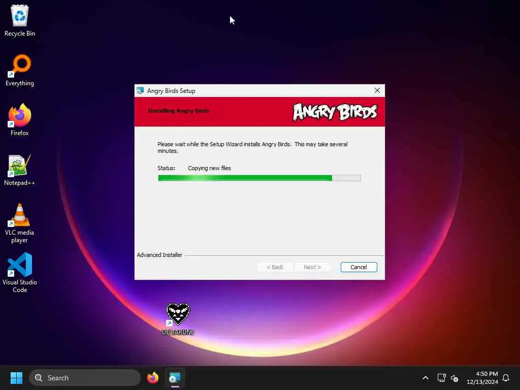Click the 'Copying new files' status text
The width and height of the screenshot is (520, 390).
click(x=209, y=168)
